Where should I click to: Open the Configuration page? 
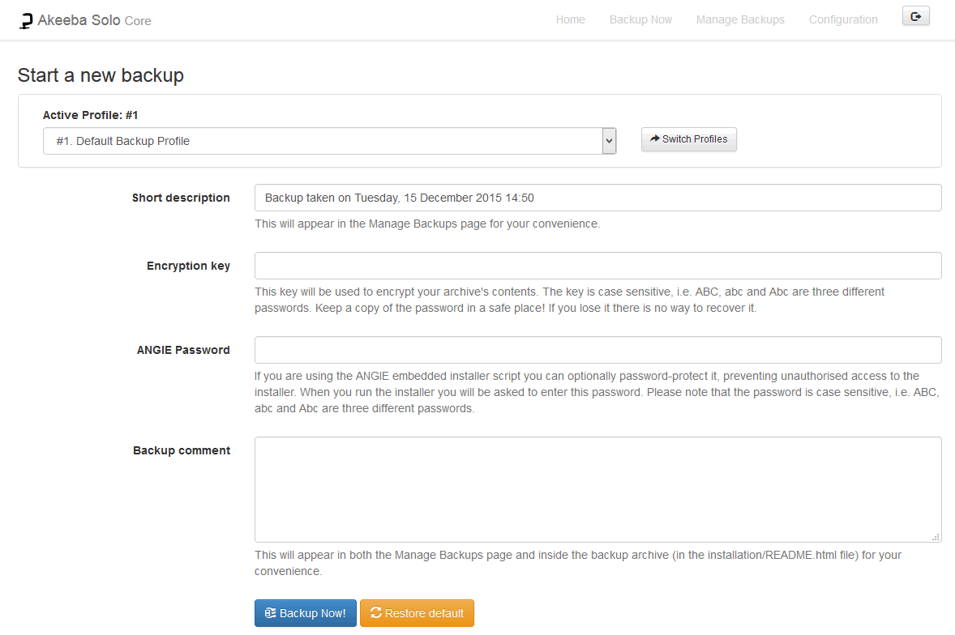tap(843, 19)
